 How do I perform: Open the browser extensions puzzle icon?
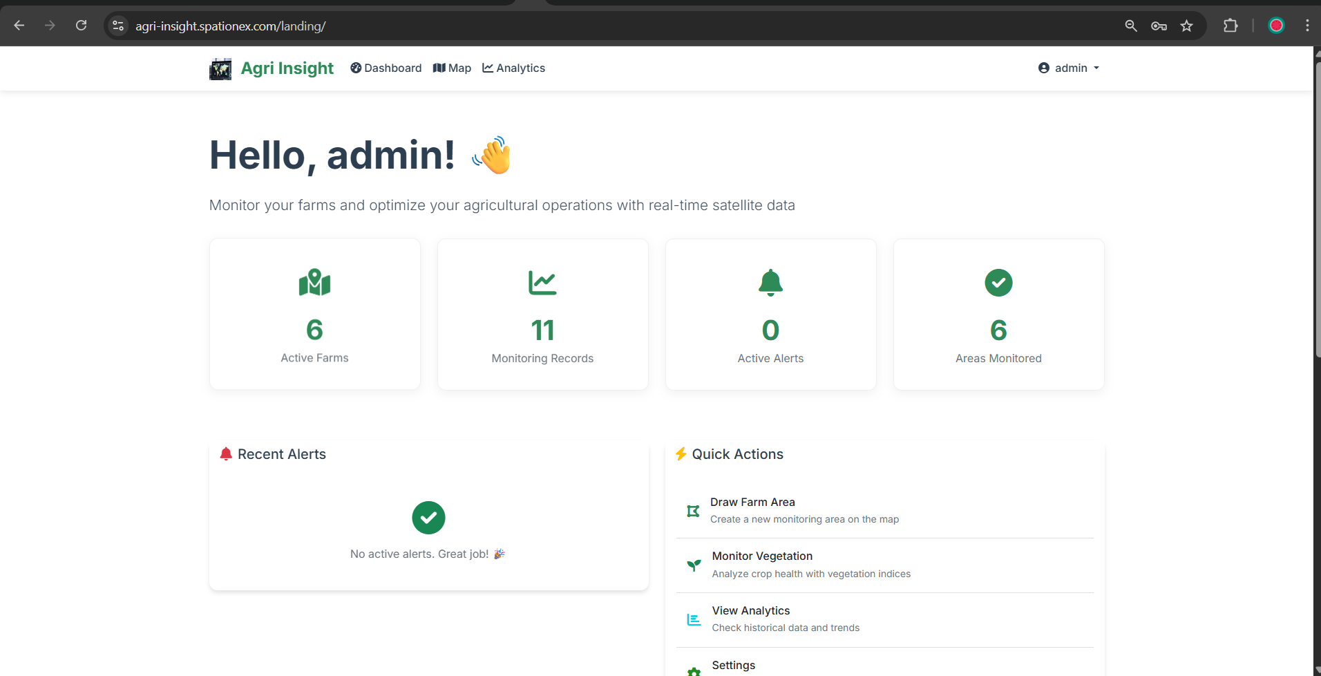point(1230,26)
